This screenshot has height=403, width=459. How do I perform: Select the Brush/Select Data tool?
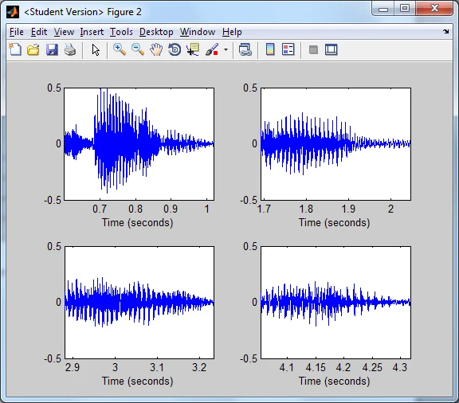(212, 49)
